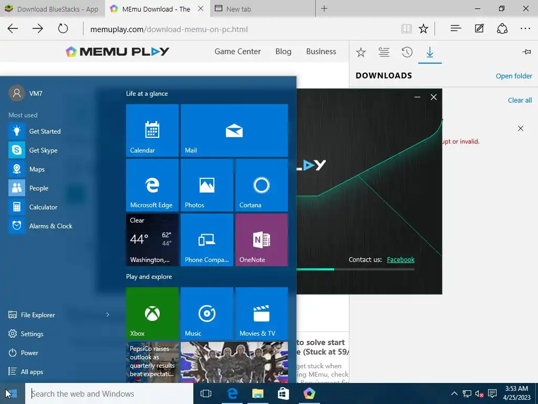Viewport: 538px width, 404px height.
Task: Click the muted volume tray icon
Action: click(x=479, y=393)
